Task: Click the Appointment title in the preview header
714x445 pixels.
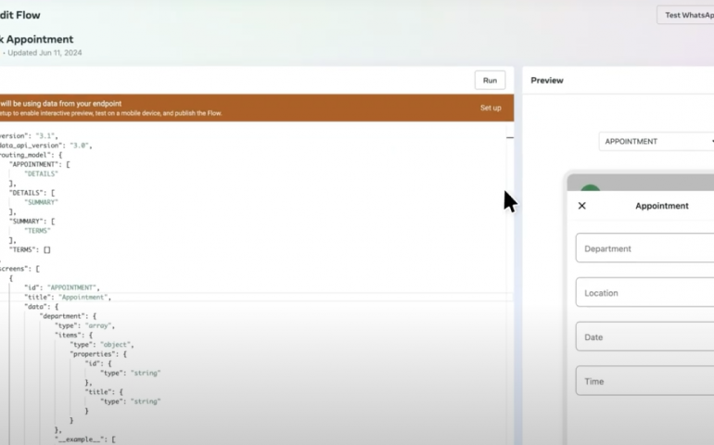Action: (x=661, y=206)
